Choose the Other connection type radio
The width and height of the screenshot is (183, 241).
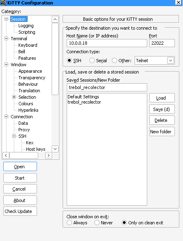tap(114, 61)
